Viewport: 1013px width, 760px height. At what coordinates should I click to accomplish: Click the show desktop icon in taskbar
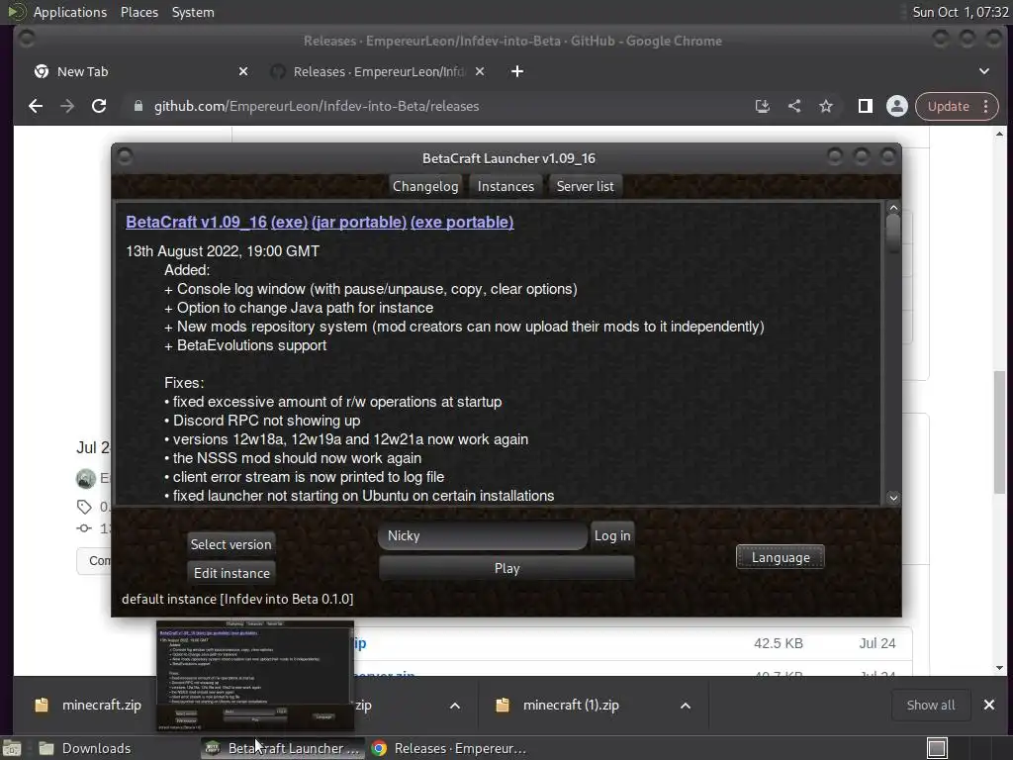tap(12, 748)
